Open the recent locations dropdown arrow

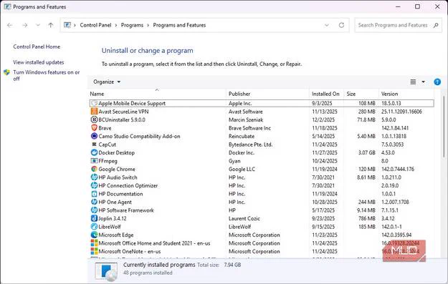38,25
